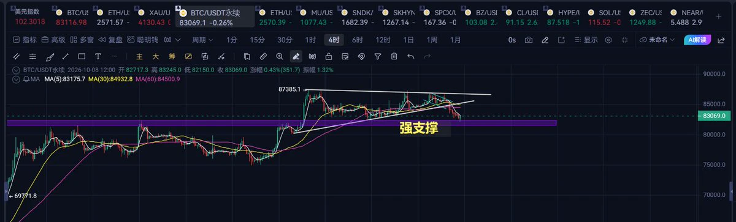The height and width of the screenshot is (222, 736).
Task: Expand the 周期 period dropdown
Action: click(x=202, y=40)
